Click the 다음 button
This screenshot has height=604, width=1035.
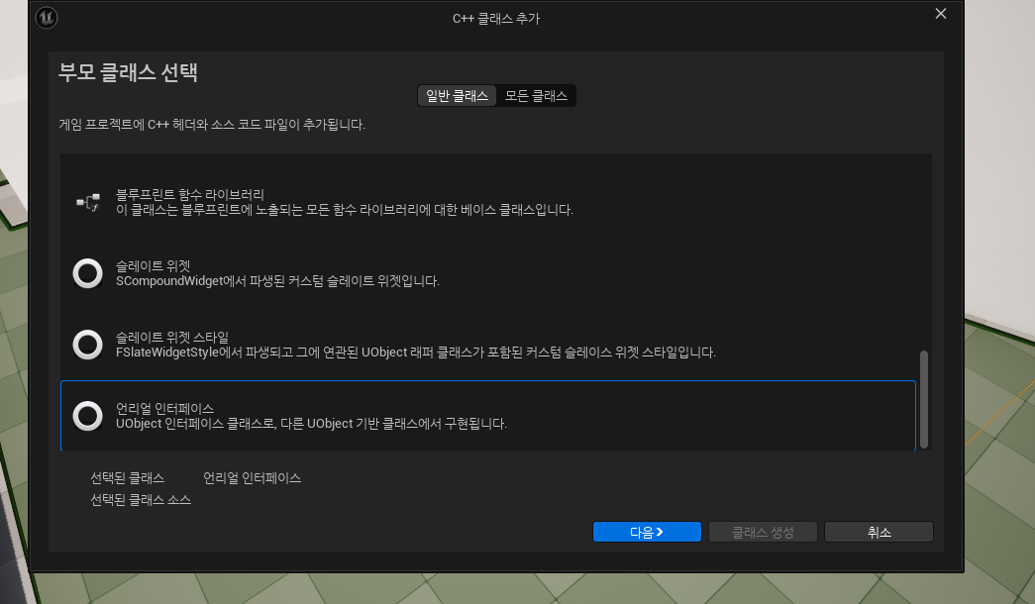(x=647, y=532)
